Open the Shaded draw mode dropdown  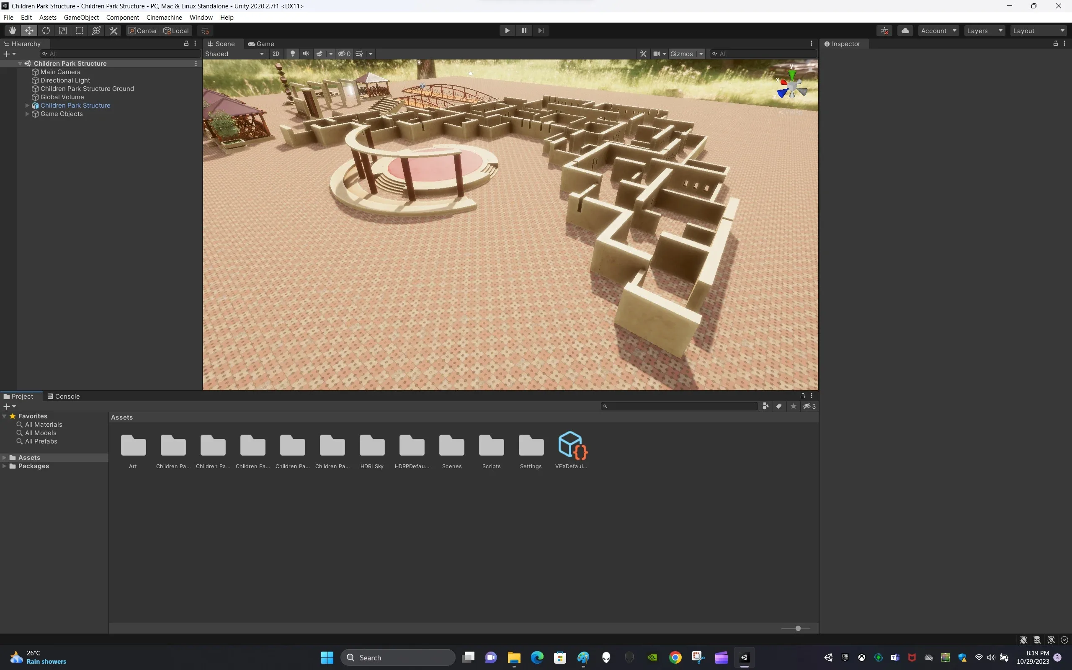pyautogui.click(x=235, y=53)
